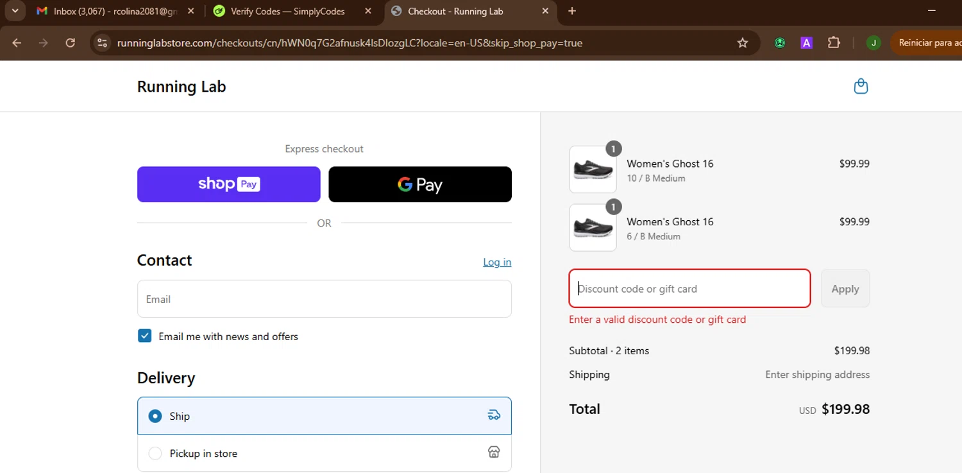This screenshot has width=962, height=473.
Task: Focus the Discount code or gift card field
Action: coord(689,288)
